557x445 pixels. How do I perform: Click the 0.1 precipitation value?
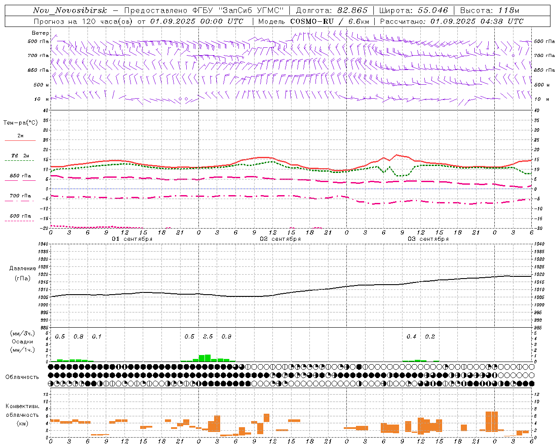tap(97, 337)
